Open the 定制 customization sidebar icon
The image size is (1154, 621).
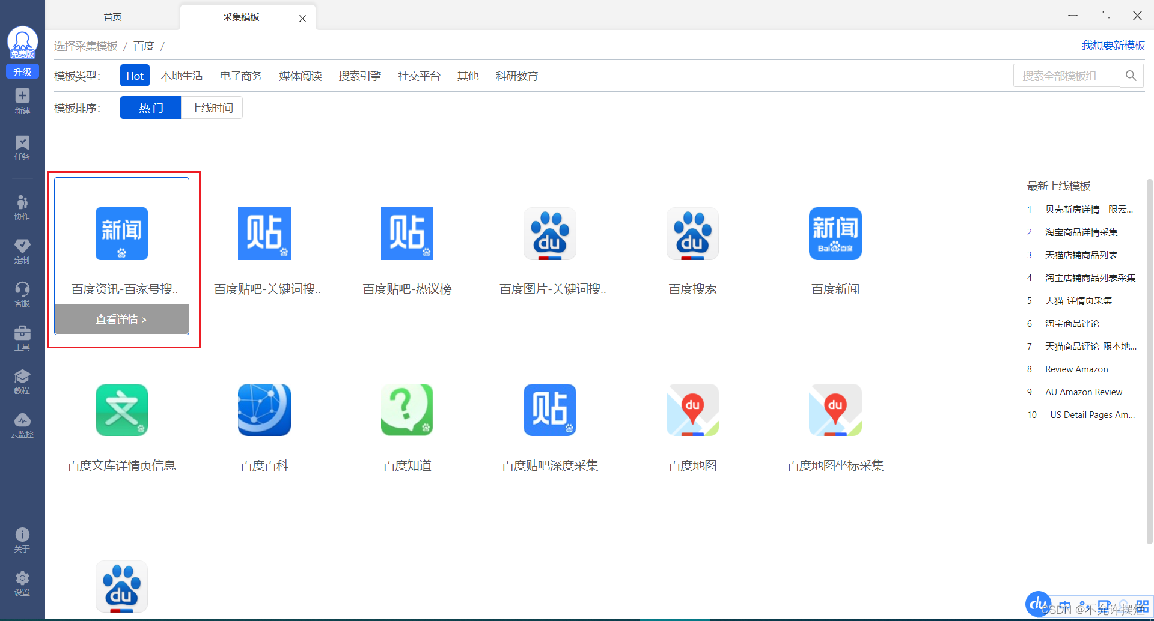[x=22, y=251]
